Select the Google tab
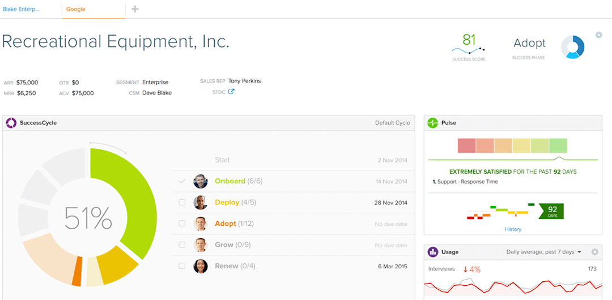Image resolution: width=612 pixels, height=300 pixels. click(76, 9)
